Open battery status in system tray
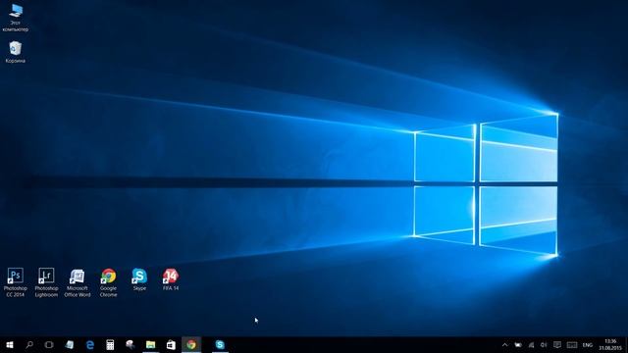 click(x=518, y=344)
